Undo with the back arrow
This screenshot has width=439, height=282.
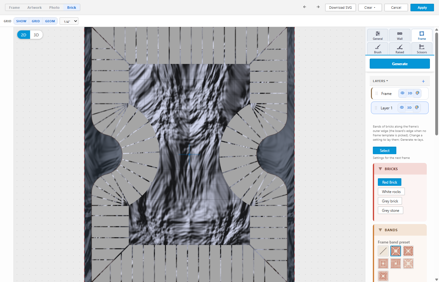tap(304, 7)
